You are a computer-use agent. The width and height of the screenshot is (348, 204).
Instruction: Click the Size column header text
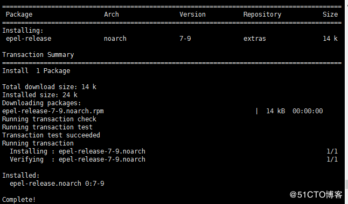point(330,14)
